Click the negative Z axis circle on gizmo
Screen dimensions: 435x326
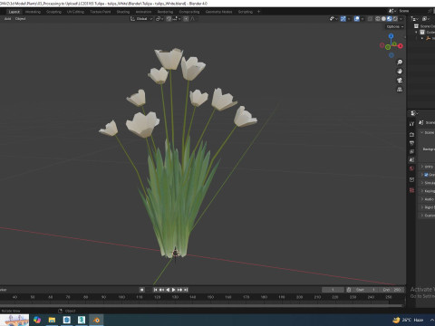coord(391,55)
